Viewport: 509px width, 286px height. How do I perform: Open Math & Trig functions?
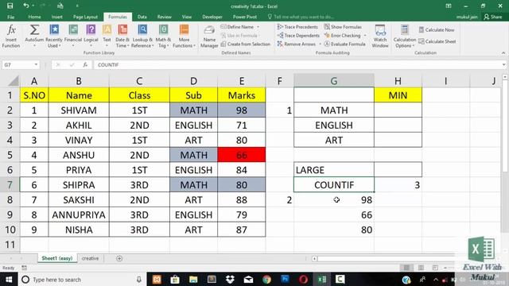[x=163, y=36]
